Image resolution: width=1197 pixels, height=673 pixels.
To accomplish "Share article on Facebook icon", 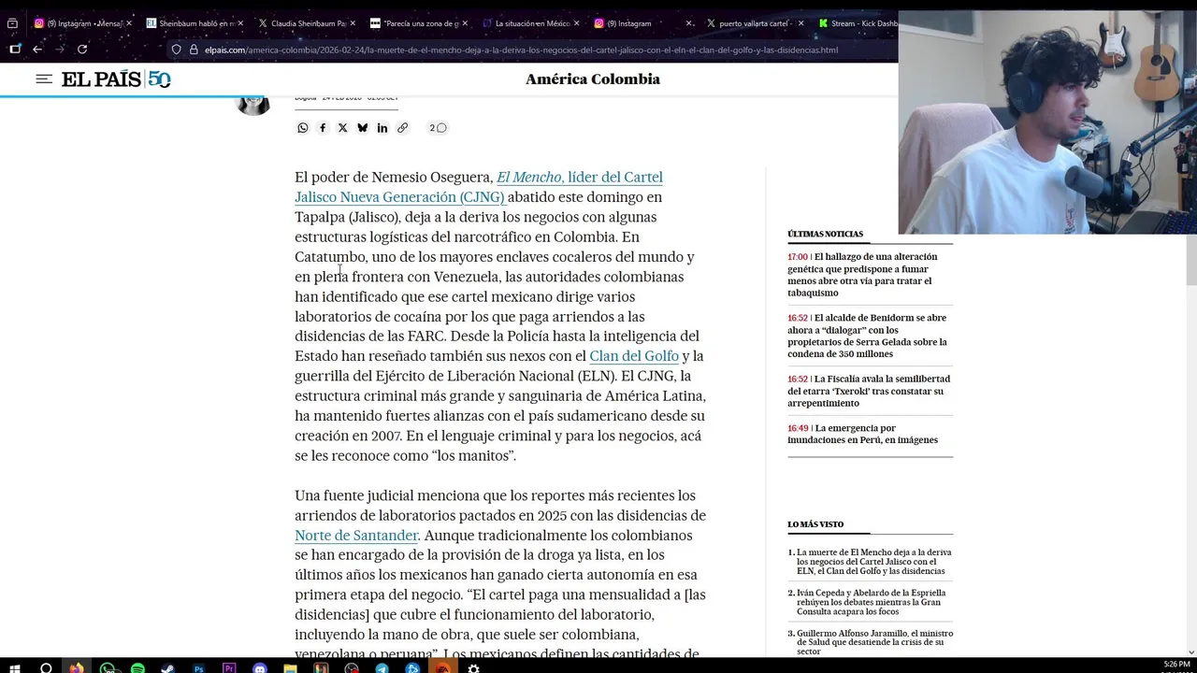I will (323, 128).
